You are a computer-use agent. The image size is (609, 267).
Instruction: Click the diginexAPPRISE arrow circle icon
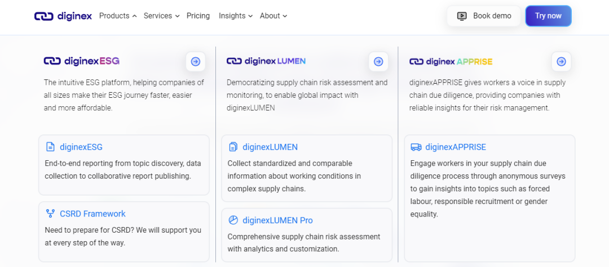tap(561, 61)
